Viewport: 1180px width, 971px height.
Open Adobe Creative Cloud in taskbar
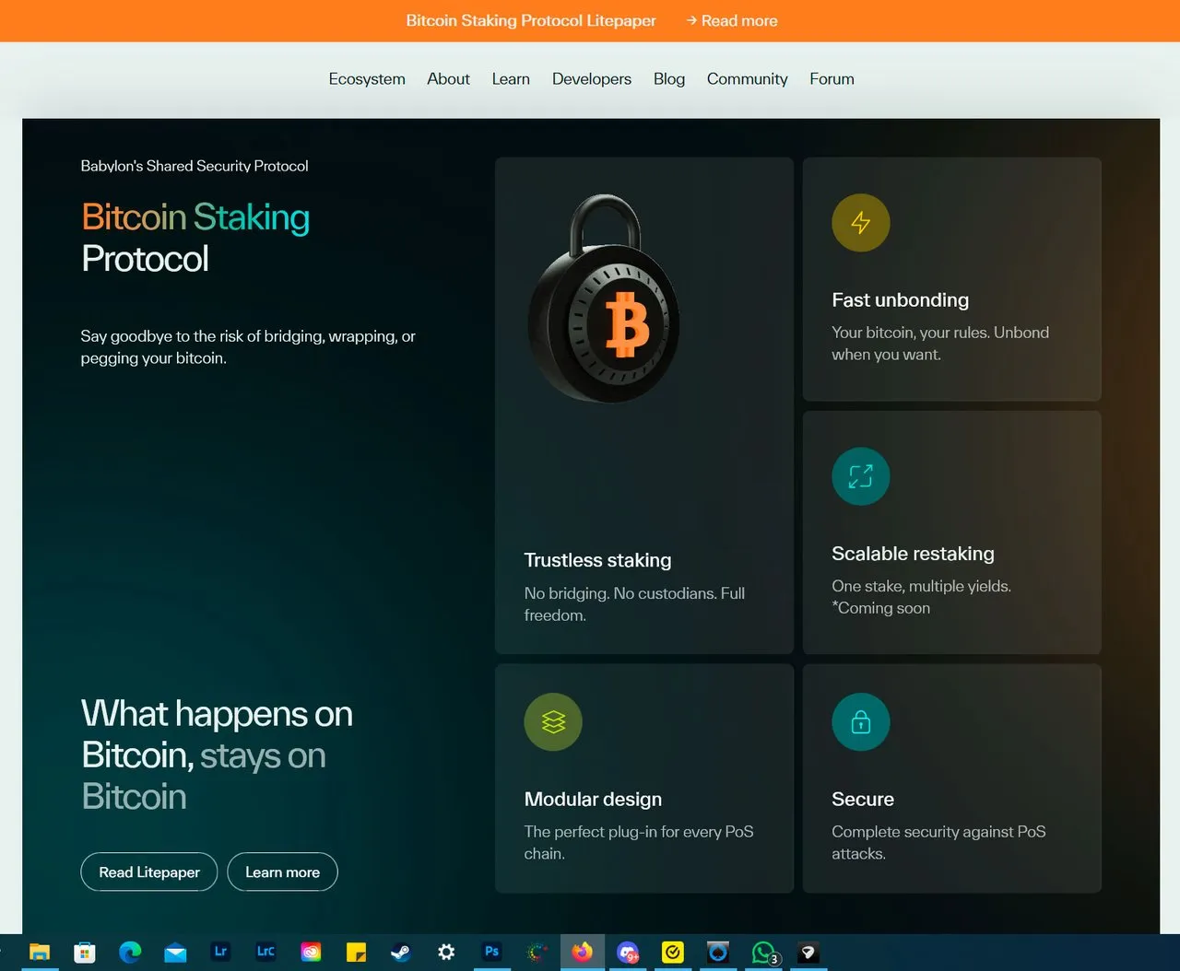coord(311,953)
